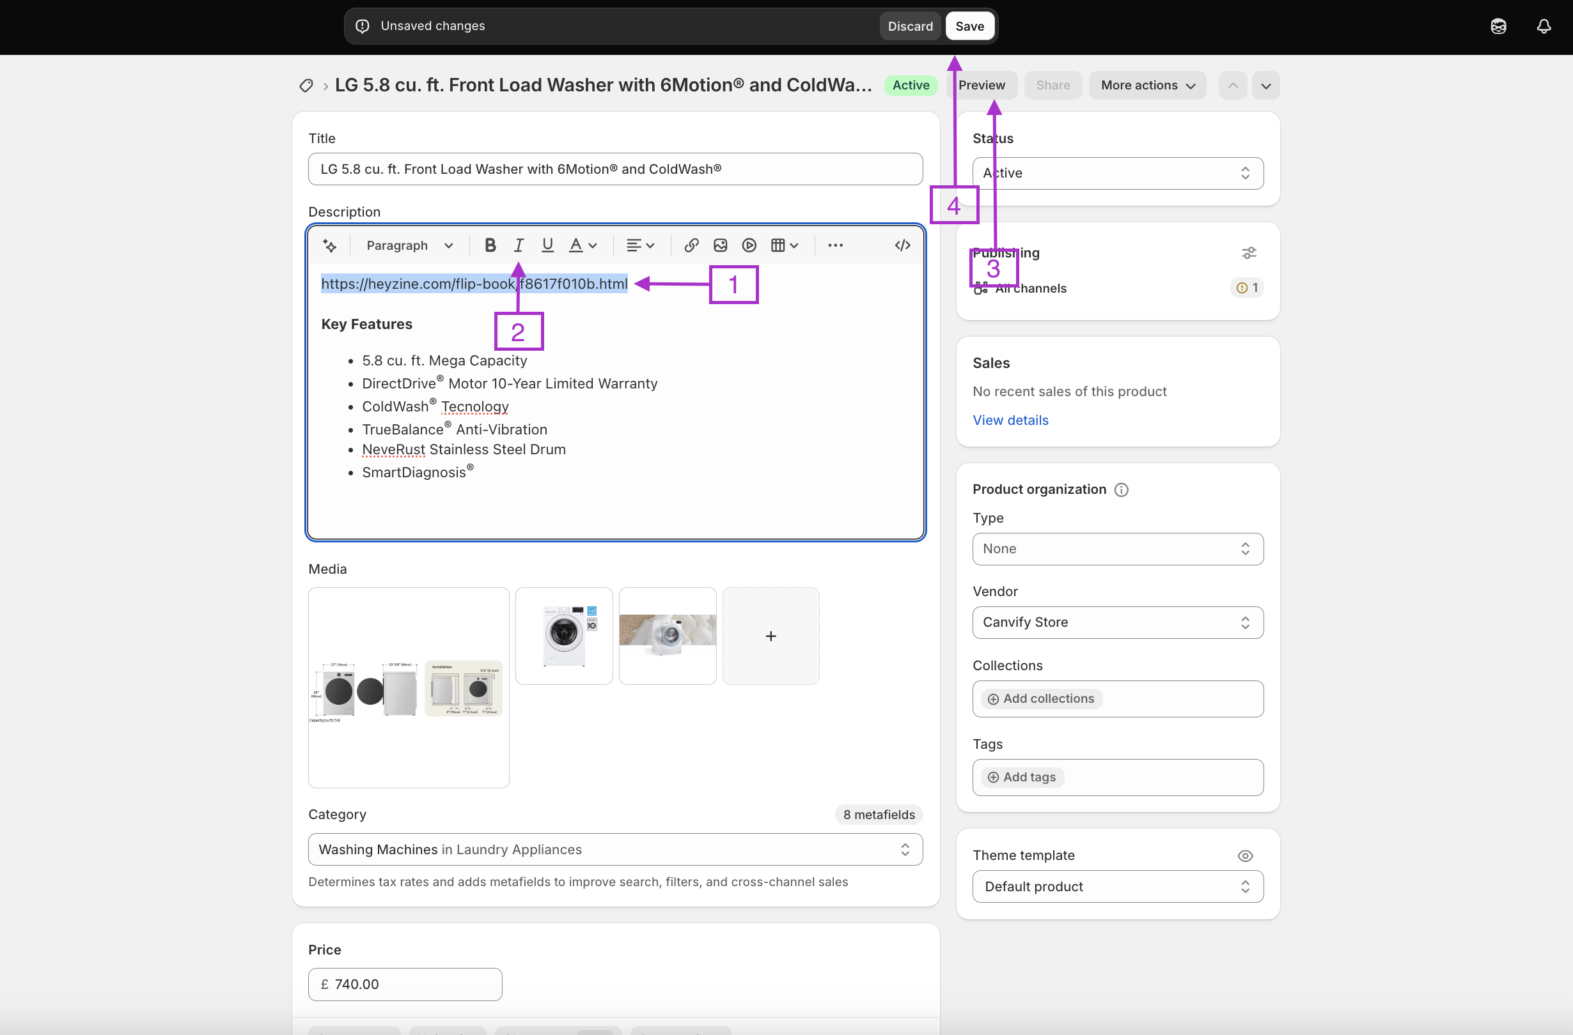Viewport: 1573px width, 1035px height.
Task: Open text color picker
Action: click(x=583, y=245)
